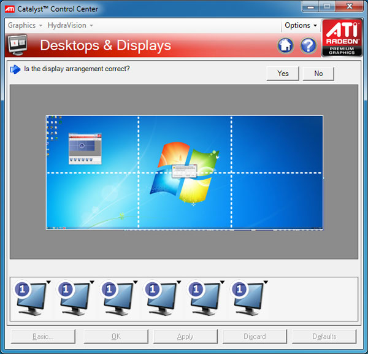The width and height of the screenshot is (368, 354).
Task: Go to the Home page icon
Action: click(285, 45)
